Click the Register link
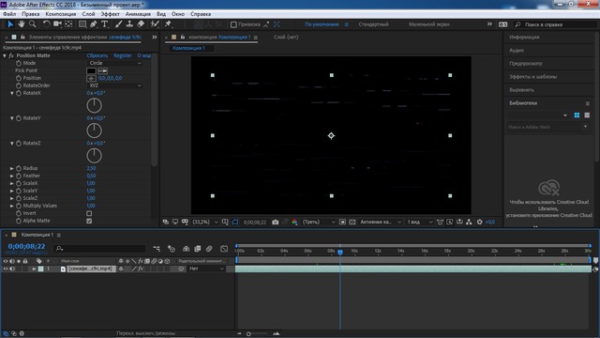 coord(123,55)
